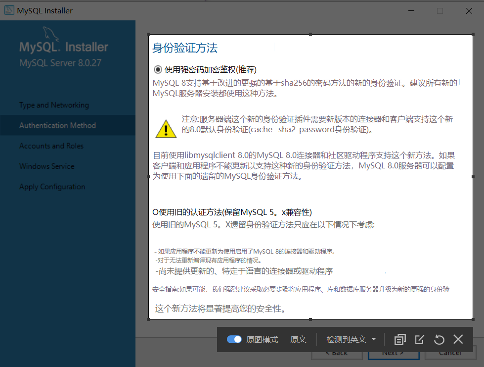Select Apply Configuration step
The height and width of the screenshot is (367, 484).
point(52,187)
